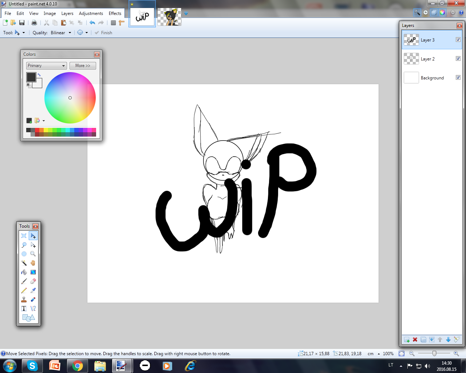Select the Ellipse Select tool
Image resolution: width=466 pixels, height=373 pixels.
point(24,254)
